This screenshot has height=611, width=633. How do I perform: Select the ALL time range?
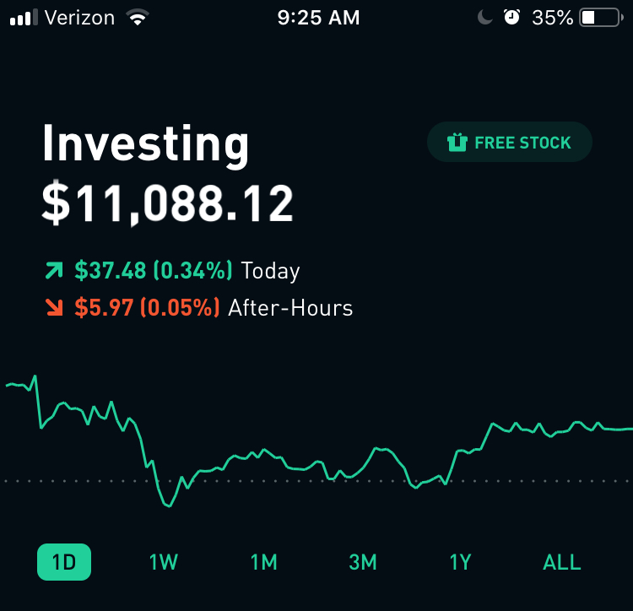(x=562, y=562)
